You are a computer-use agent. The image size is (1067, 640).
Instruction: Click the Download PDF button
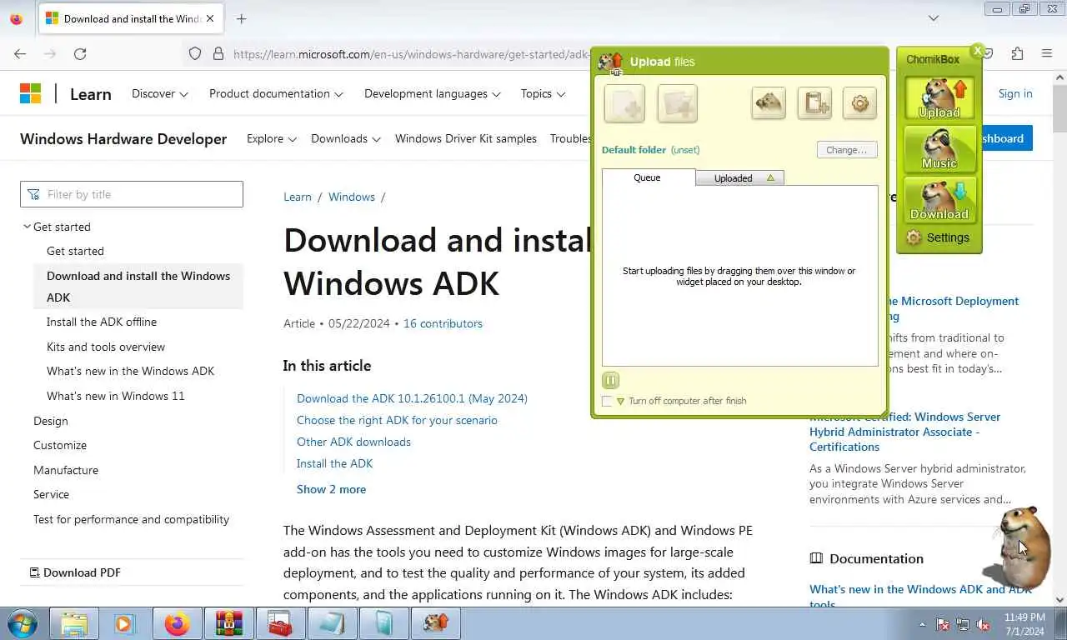[75, 572]
